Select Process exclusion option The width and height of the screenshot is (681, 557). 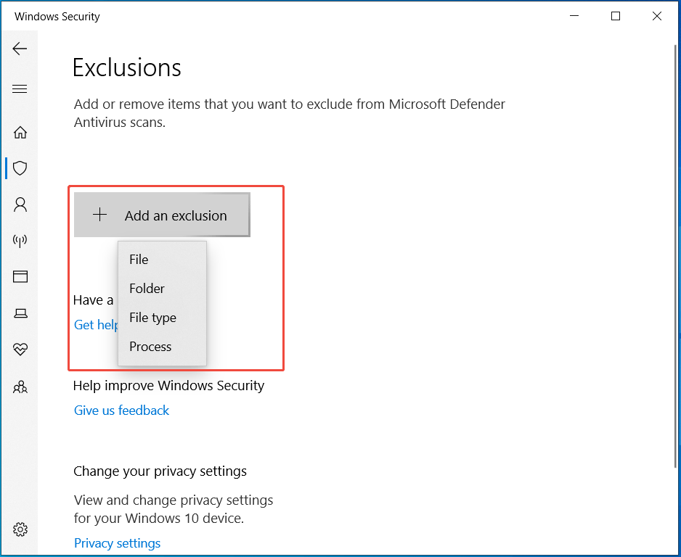pyautogui.click(x=150, y=346)
